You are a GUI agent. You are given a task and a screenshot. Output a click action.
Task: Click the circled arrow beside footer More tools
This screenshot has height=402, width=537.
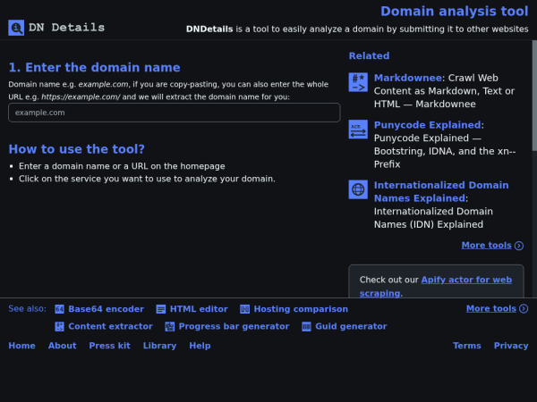524,309
